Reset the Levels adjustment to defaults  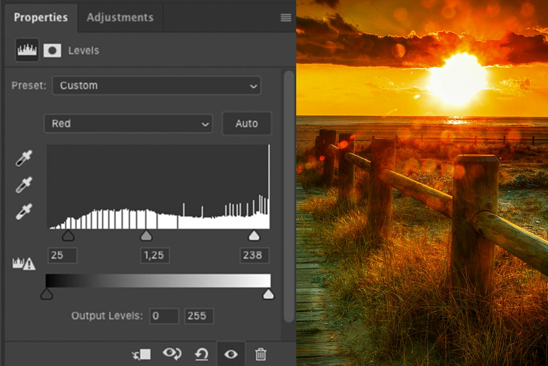[x=201, y=354]
